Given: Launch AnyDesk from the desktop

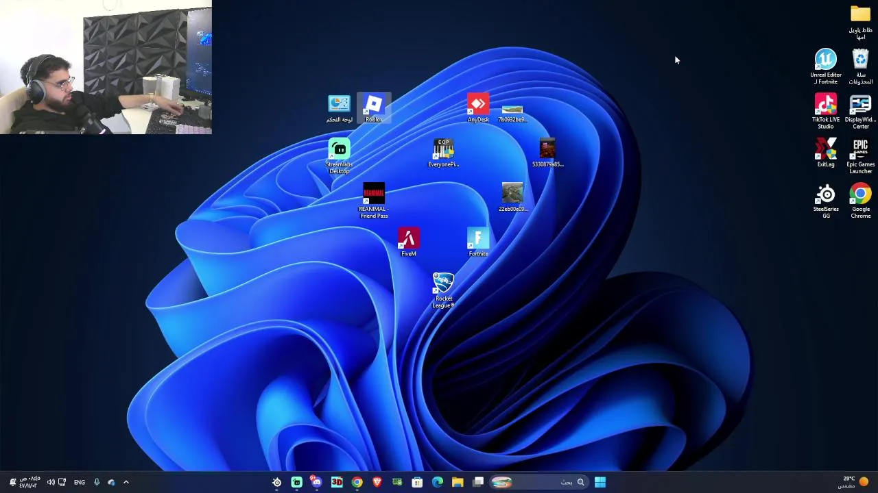Looking at the screenshot, I should click(478, 109).
